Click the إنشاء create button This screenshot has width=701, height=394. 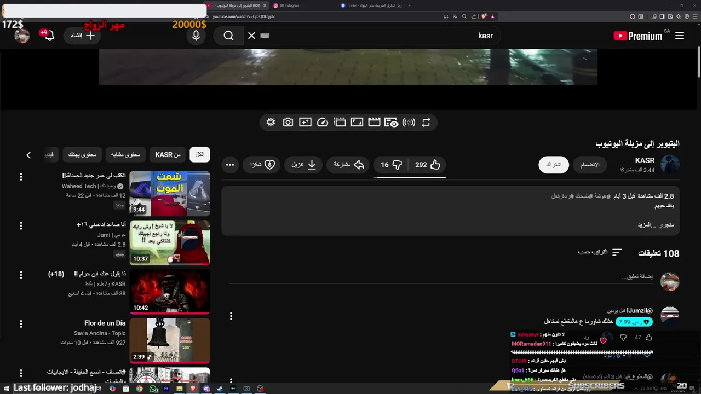[83, 36]
